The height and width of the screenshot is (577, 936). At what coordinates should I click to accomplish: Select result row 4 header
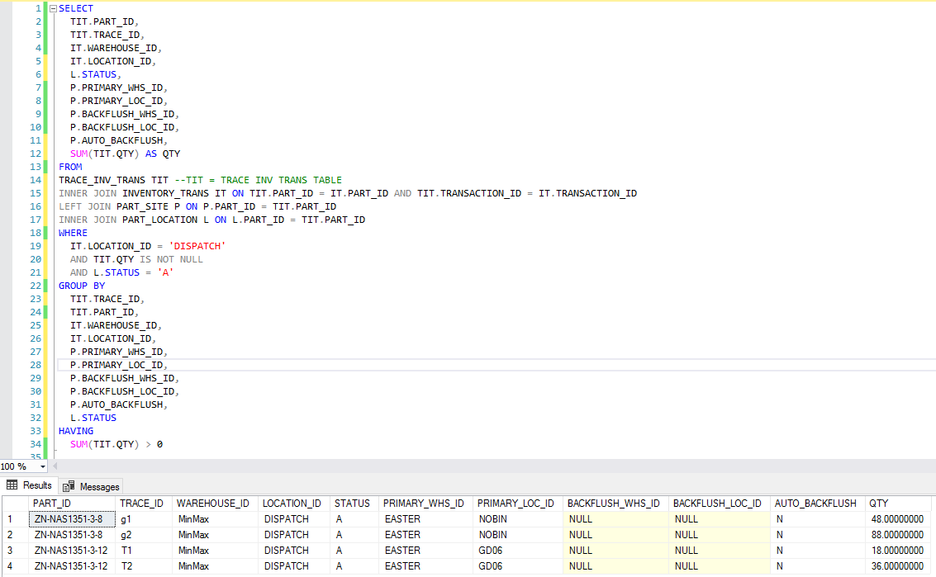pos(15,565)
